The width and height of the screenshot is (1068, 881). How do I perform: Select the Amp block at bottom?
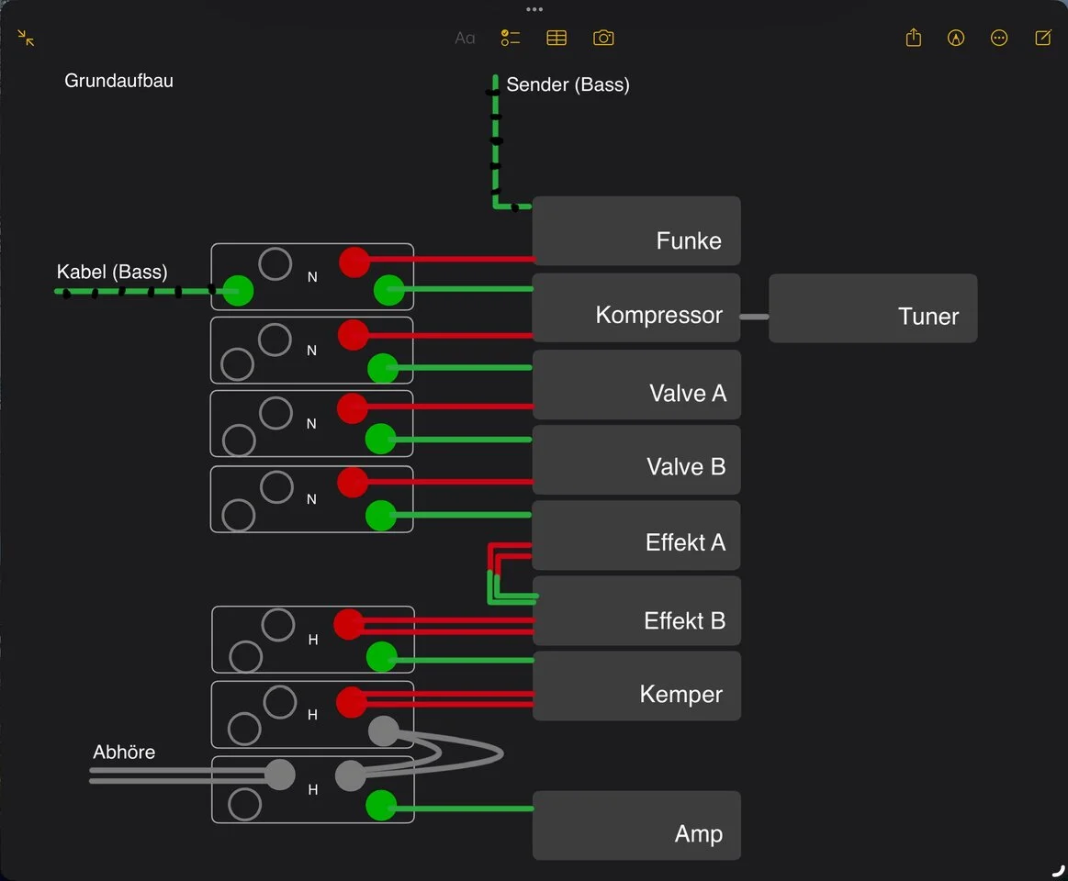636,826
